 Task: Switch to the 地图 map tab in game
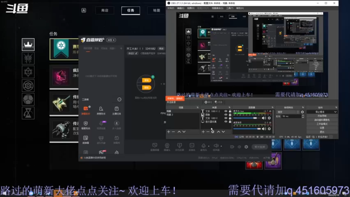click(x=156, y=10)
